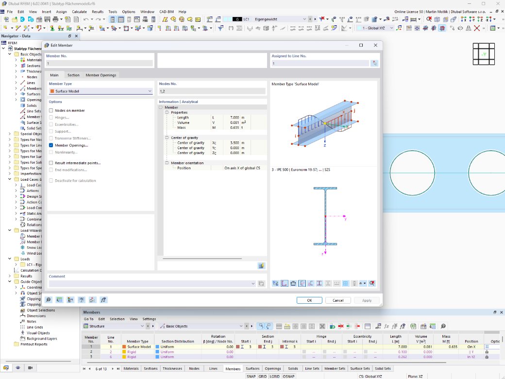Expand the Materials node in navigator
The image size is (505, 379).
16,60
